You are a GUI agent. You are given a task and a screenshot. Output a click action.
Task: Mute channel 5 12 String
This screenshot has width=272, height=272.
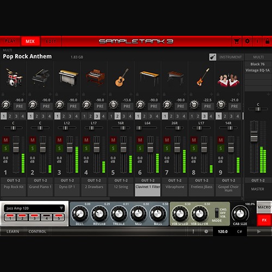(x=113, y=140)
